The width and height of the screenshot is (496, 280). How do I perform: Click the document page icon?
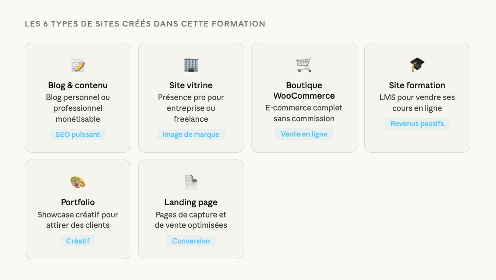pyautogui.click(x=191, y=182)
